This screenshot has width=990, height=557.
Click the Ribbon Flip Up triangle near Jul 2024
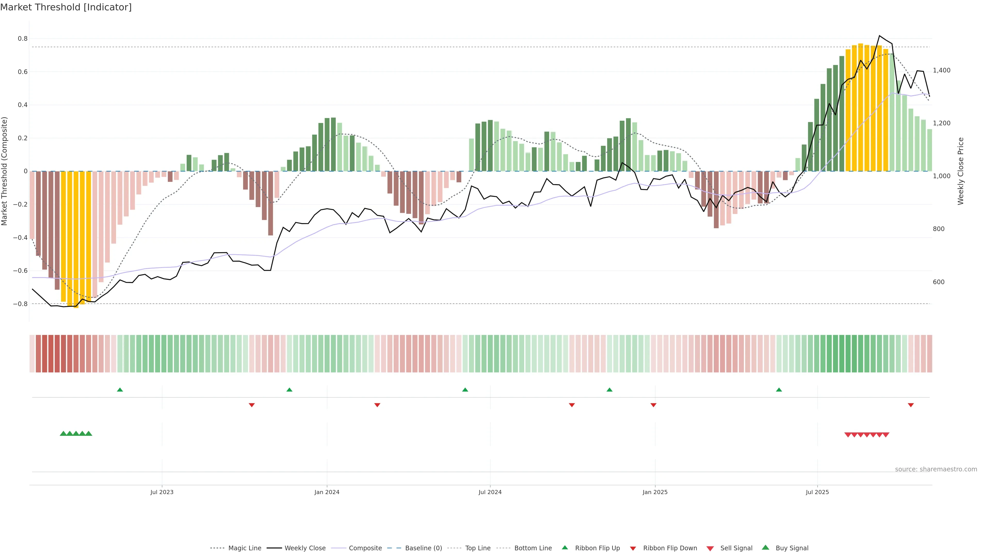click(465, 390)
